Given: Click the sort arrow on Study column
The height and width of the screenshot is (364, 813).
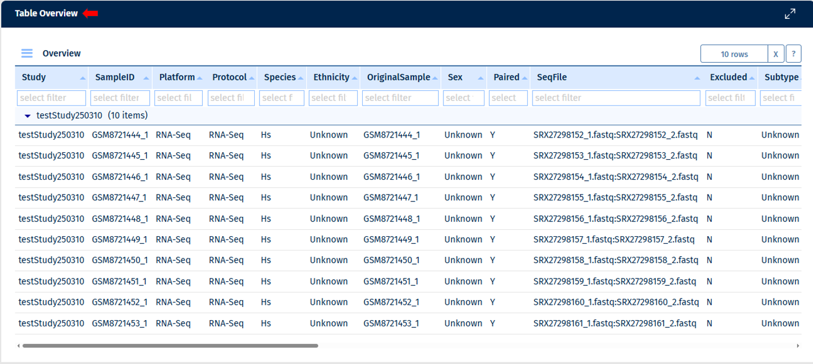Looking at the screenshot, I should [83, 78].
